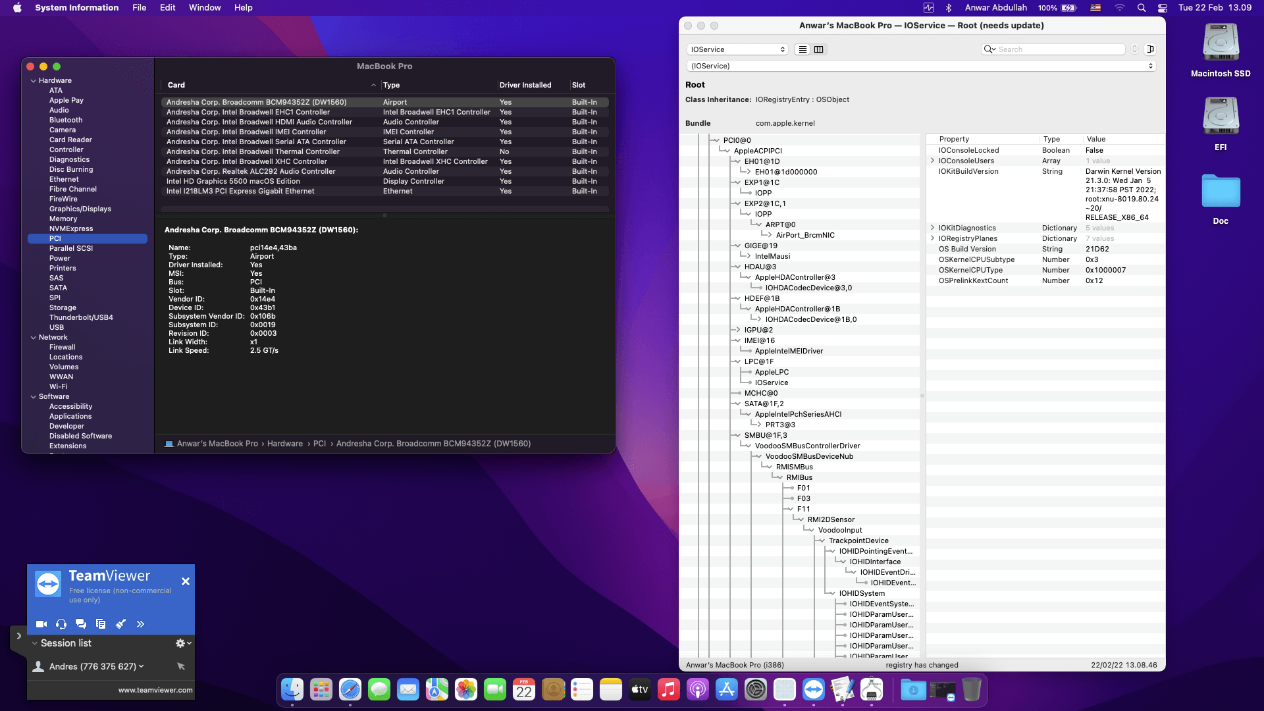Screen dimensions: 1264x711
Task: Collapse the TeamViewer side panel arrow tab
Action: 18,637
